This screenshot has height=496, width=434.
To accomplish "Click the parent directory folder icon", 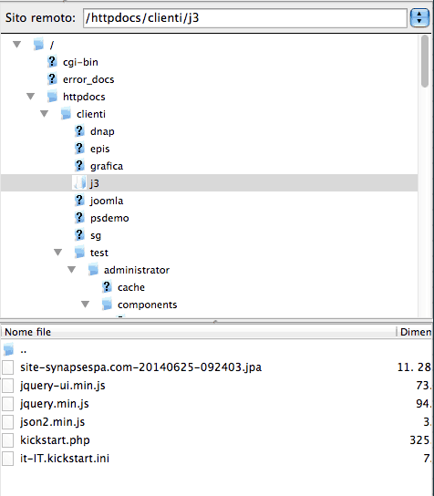I will tap(8, 349).
